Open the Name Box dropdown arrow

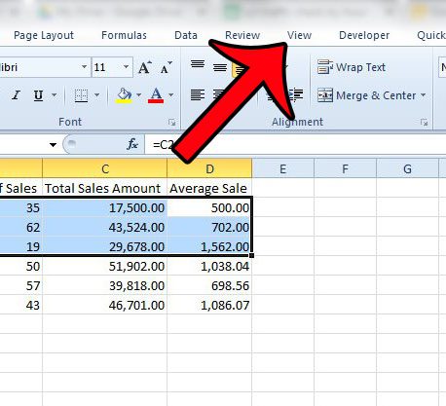click(53, 144)
